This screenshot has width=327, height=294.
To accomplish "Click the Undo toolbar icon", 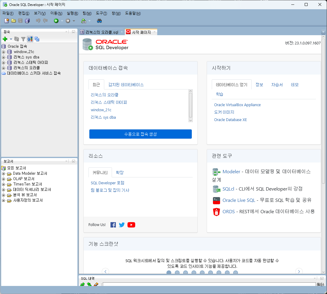I will 38,21.
